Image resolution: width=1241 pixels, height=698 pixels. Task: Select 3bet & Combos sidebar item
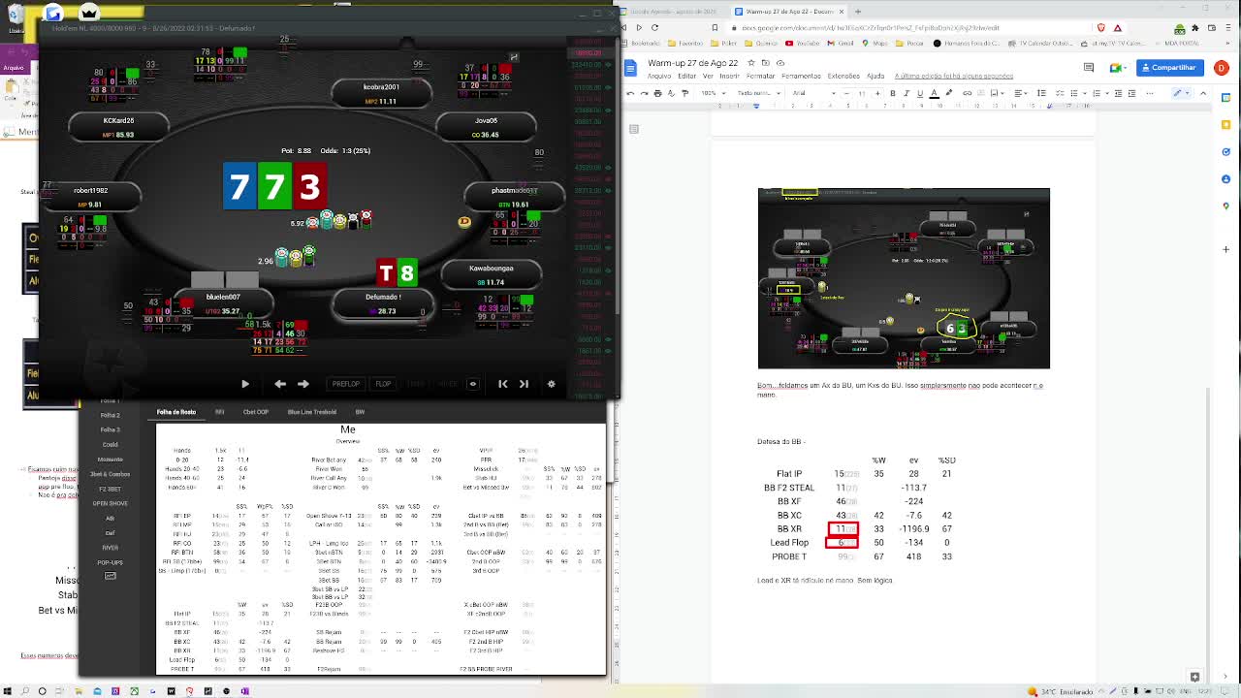111,474
